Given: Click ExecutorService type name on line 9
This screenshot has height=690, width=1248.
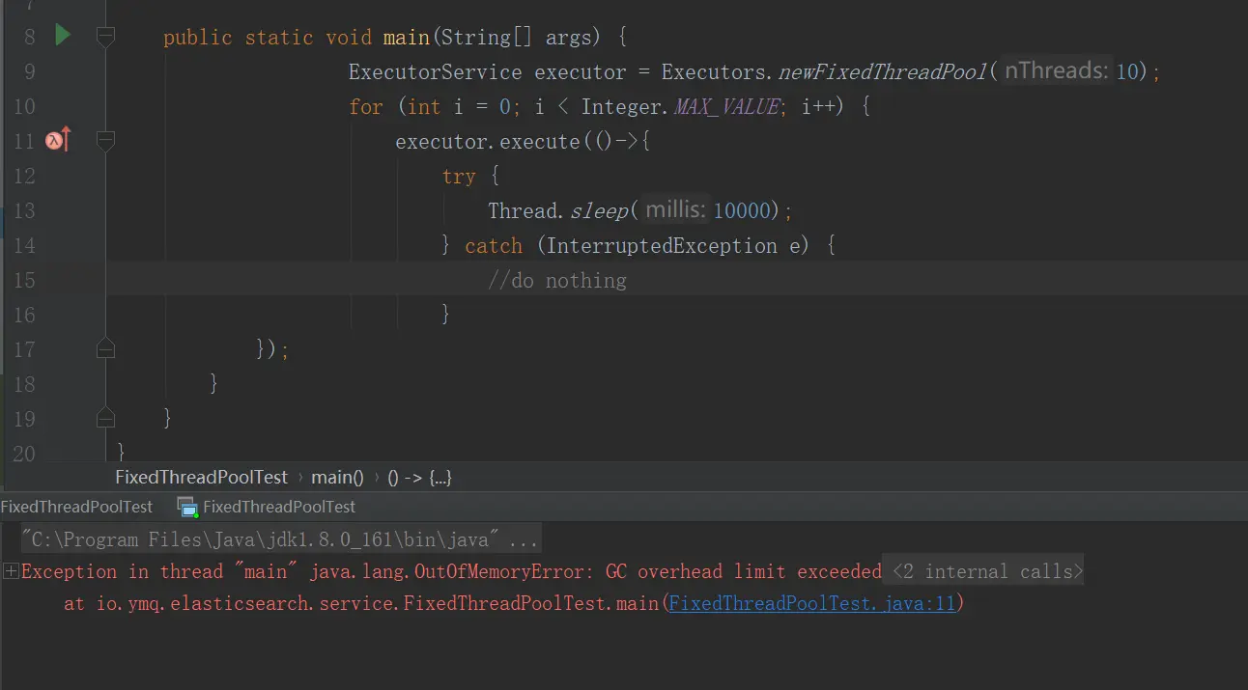Looking at the screenshot, I should tap(435, 72).
